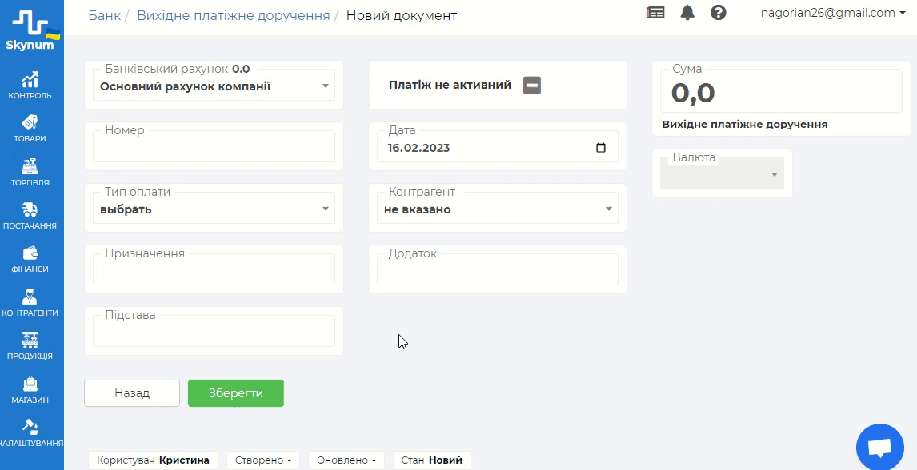Open the Товари section
917x470 pixels.
30,129
